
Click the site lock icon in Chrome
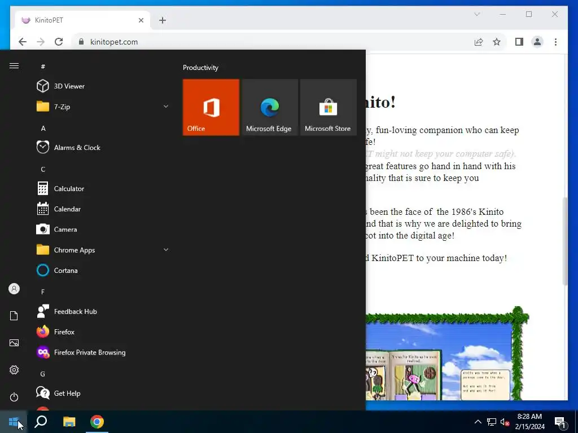81,42
